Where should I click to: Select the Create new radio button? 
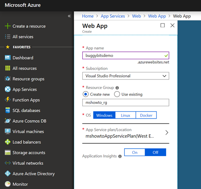coord(85,94)
